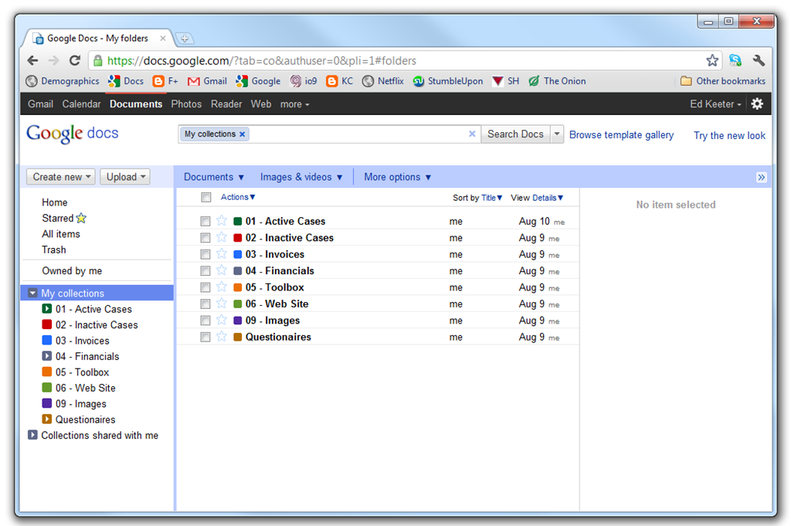Click the settings gear icon beside Ed Keeter

pos(757,104)
